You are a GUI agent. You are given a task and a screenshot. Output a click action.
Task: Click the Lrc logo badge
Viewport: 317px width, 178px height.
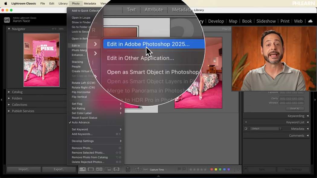coord(7,20)
